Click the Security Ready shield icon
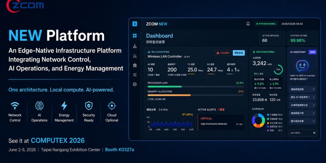This screenshot has width=326, height=163. point(89,106)
